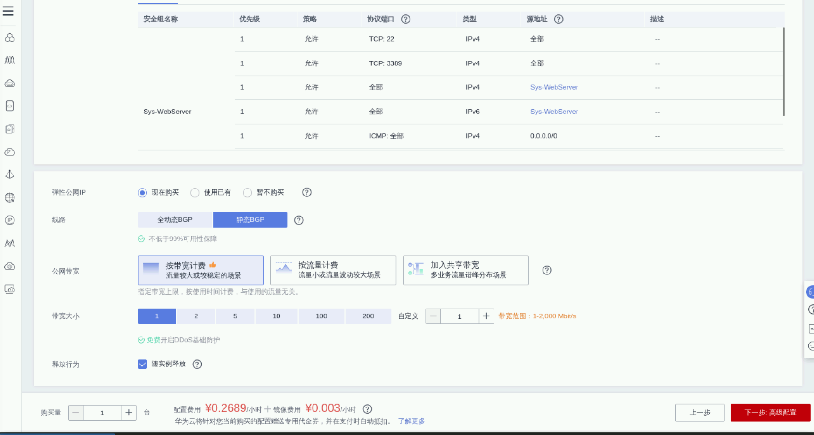
Task: Decrease 购买量 with minus button
Action: point(76,413)
